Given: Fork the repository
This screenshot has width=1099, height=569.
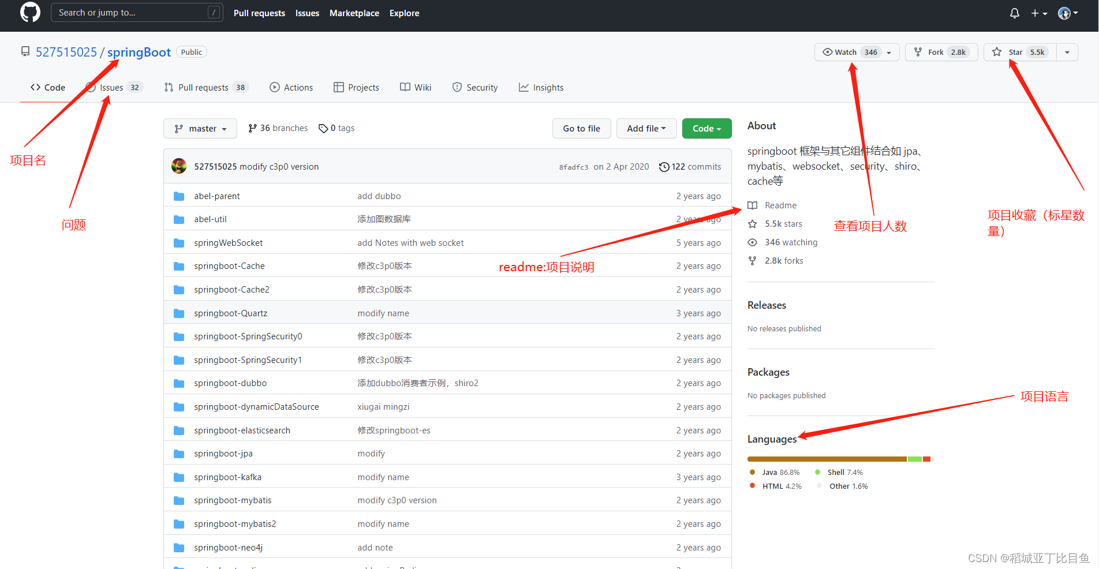Looking at the screenshot, I should tap(941, 52).
